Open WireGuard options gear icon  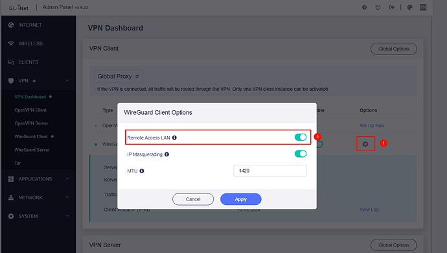(x=365, y=144)
